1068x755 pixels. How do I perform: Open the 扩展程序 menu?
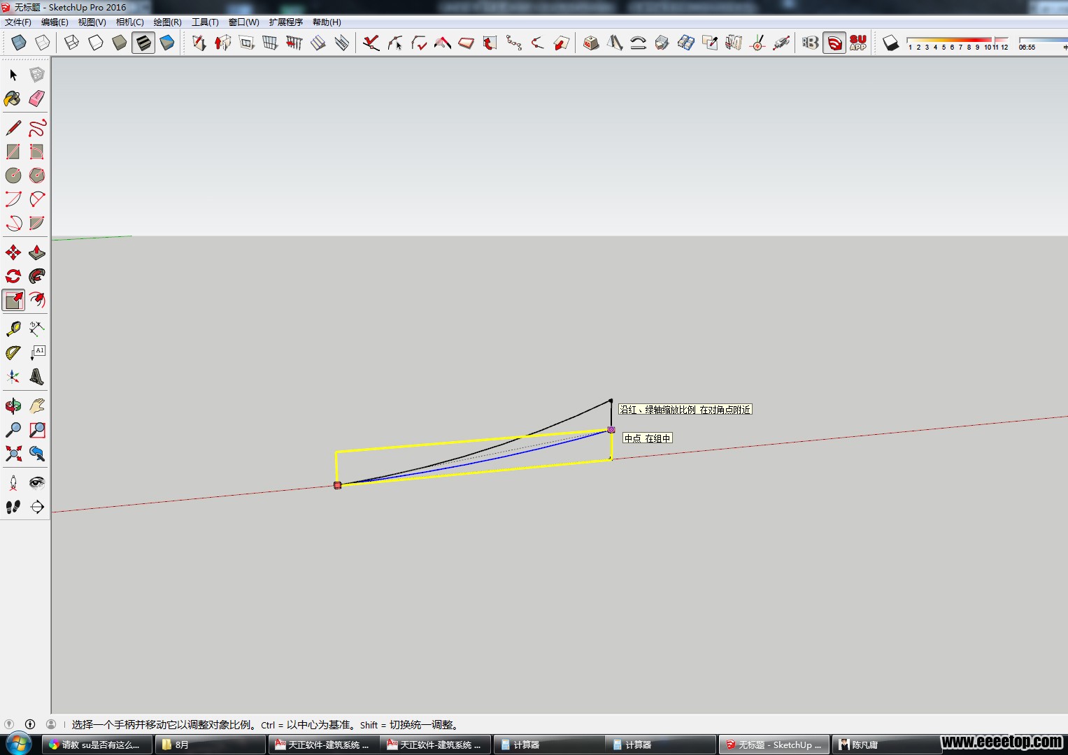pos(285,22)
